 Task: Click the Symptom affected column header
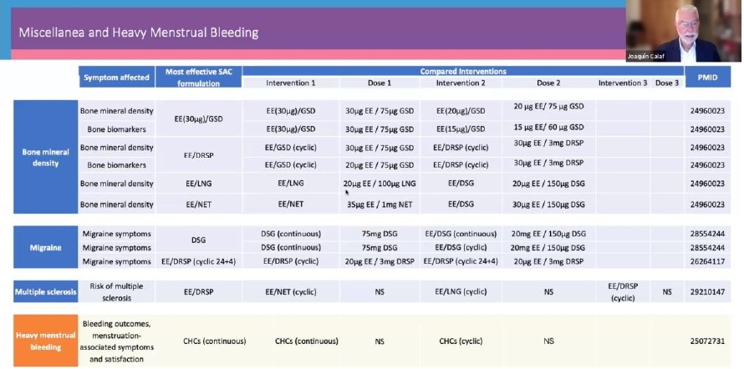click(x=116, y=78)
